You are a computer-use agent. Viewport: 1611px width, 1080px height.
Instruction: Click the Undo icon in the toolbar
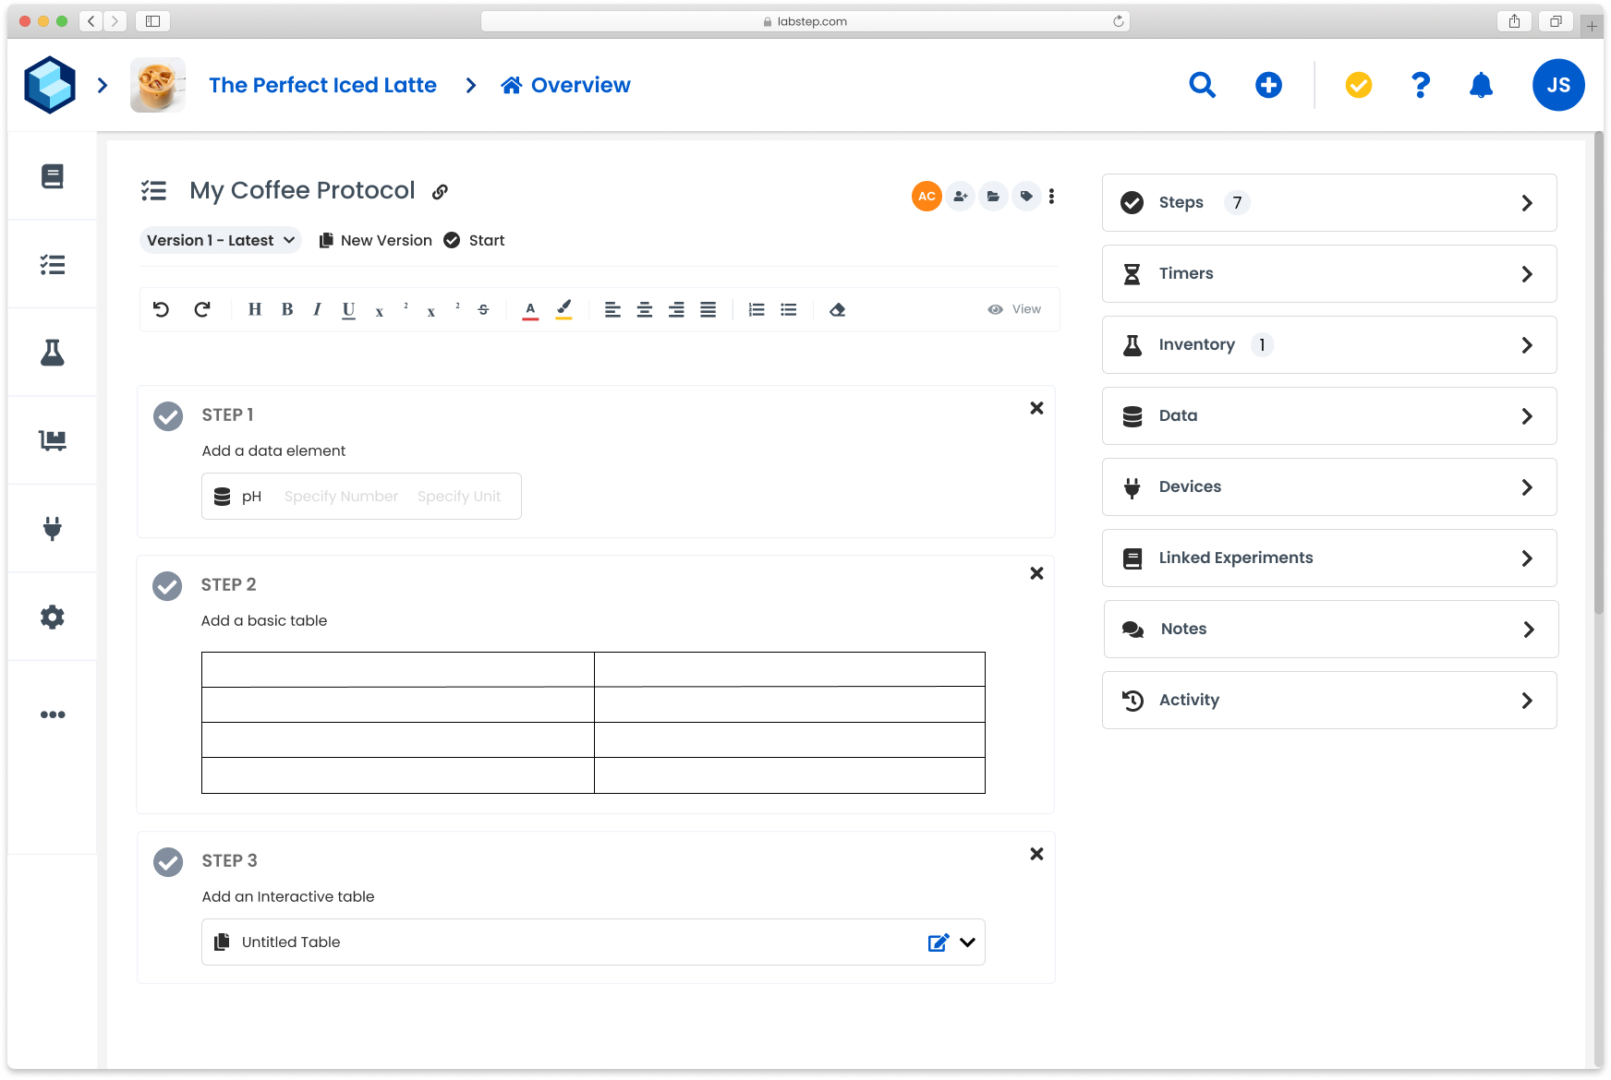coord(162,309)
